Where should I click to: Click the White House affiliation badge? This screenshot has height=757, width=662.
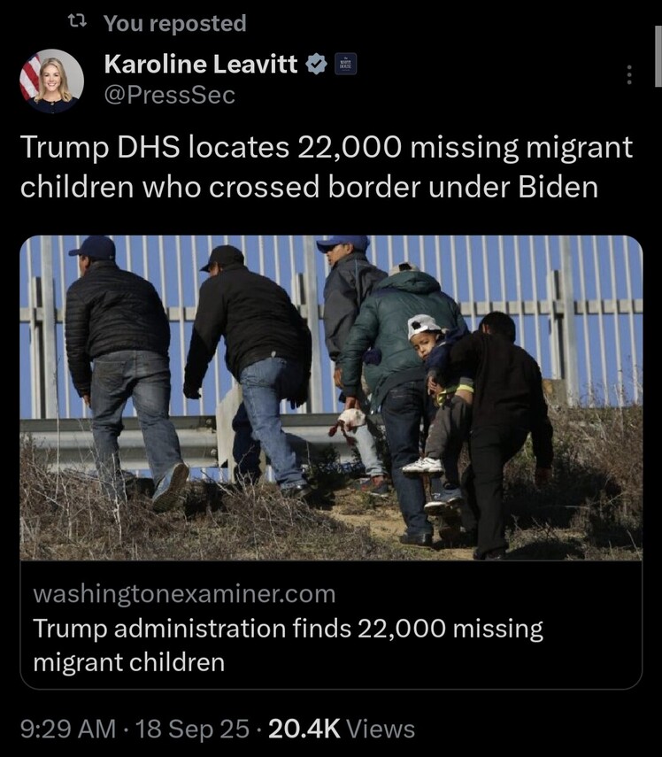[x=345, y=64]
